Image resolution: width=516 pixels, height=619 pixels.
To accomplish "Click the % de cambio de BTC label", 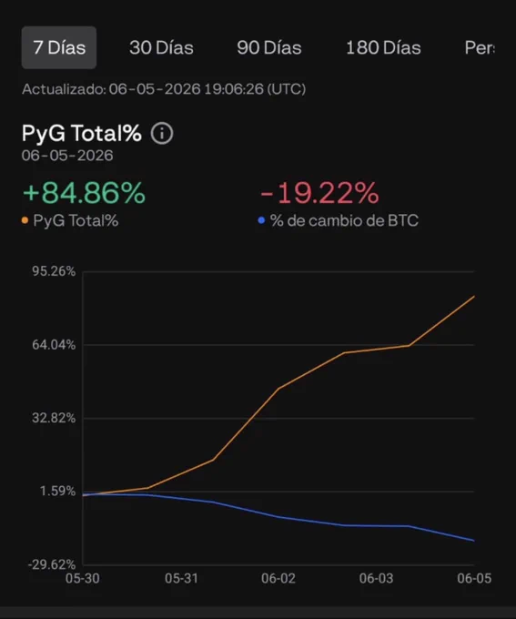I will 344,220.
